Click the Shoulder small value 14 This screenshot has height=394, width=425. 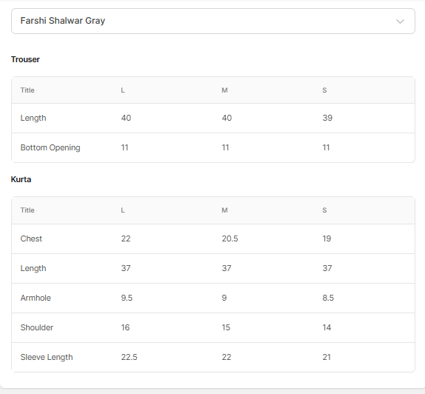(327, 327)
